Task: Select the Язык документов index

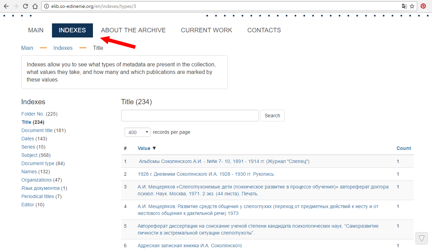Action: click(41, 188)
